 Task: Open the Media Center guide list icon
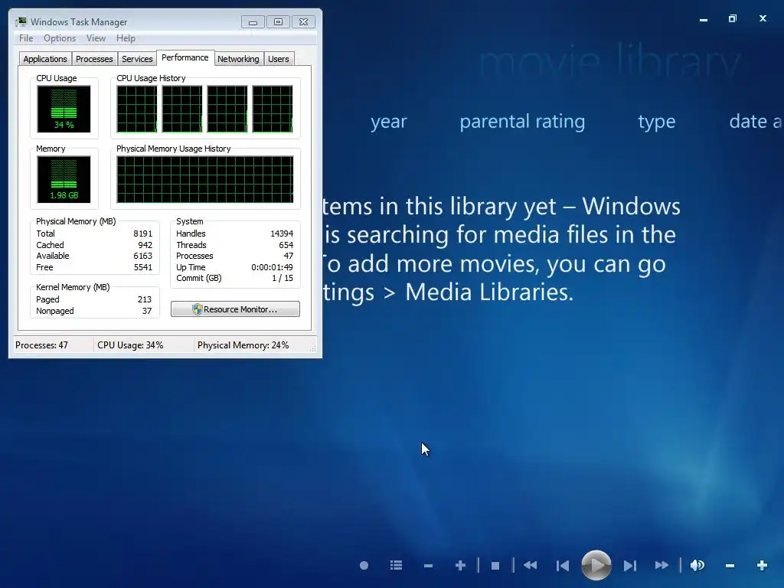[x=396, y=566]
